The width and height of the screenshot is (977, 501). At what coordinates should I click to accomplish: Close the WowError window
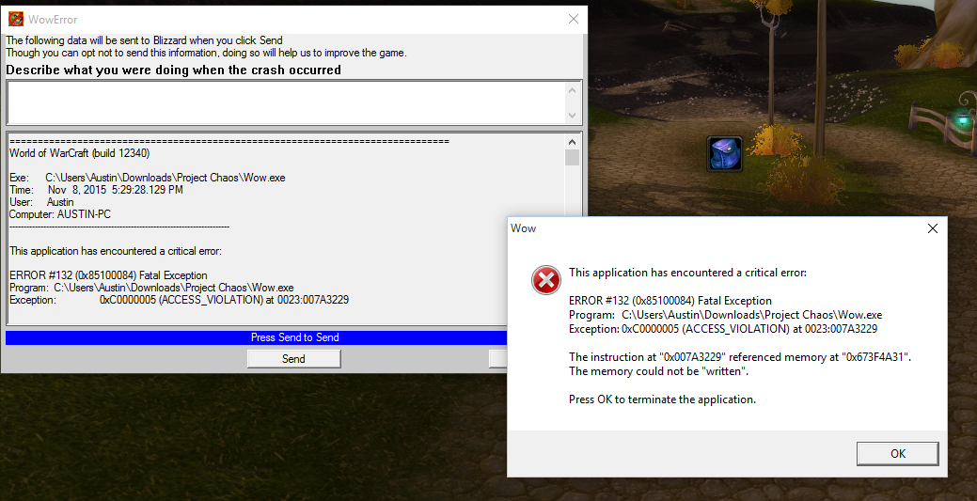(x=574, y=20)
